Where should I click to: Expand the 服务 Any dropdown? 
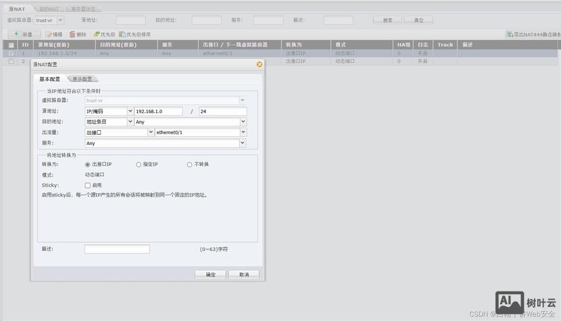(242, 143)
